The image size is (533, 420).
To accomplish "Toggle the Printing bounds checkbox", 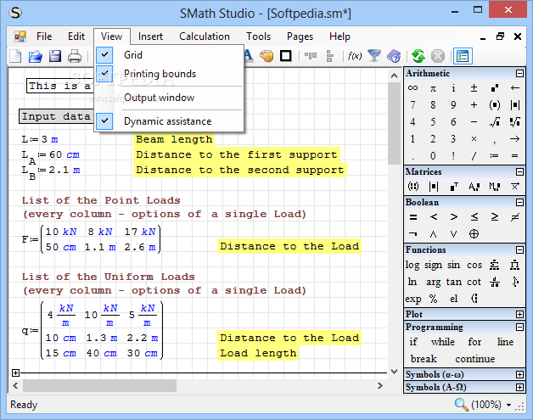I will [x=104, y=74].
